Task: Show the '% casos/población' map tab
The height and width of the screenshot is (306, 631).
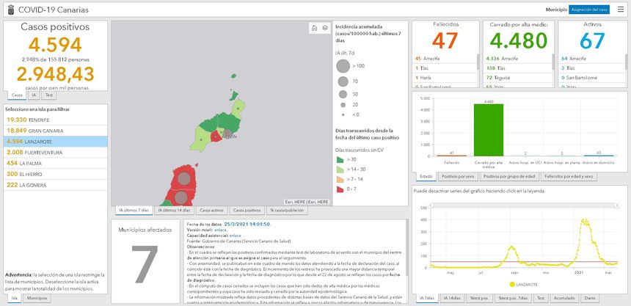Action: click(x=285, y=211)
